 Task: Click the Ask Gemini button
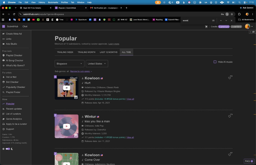click(246, 8)
